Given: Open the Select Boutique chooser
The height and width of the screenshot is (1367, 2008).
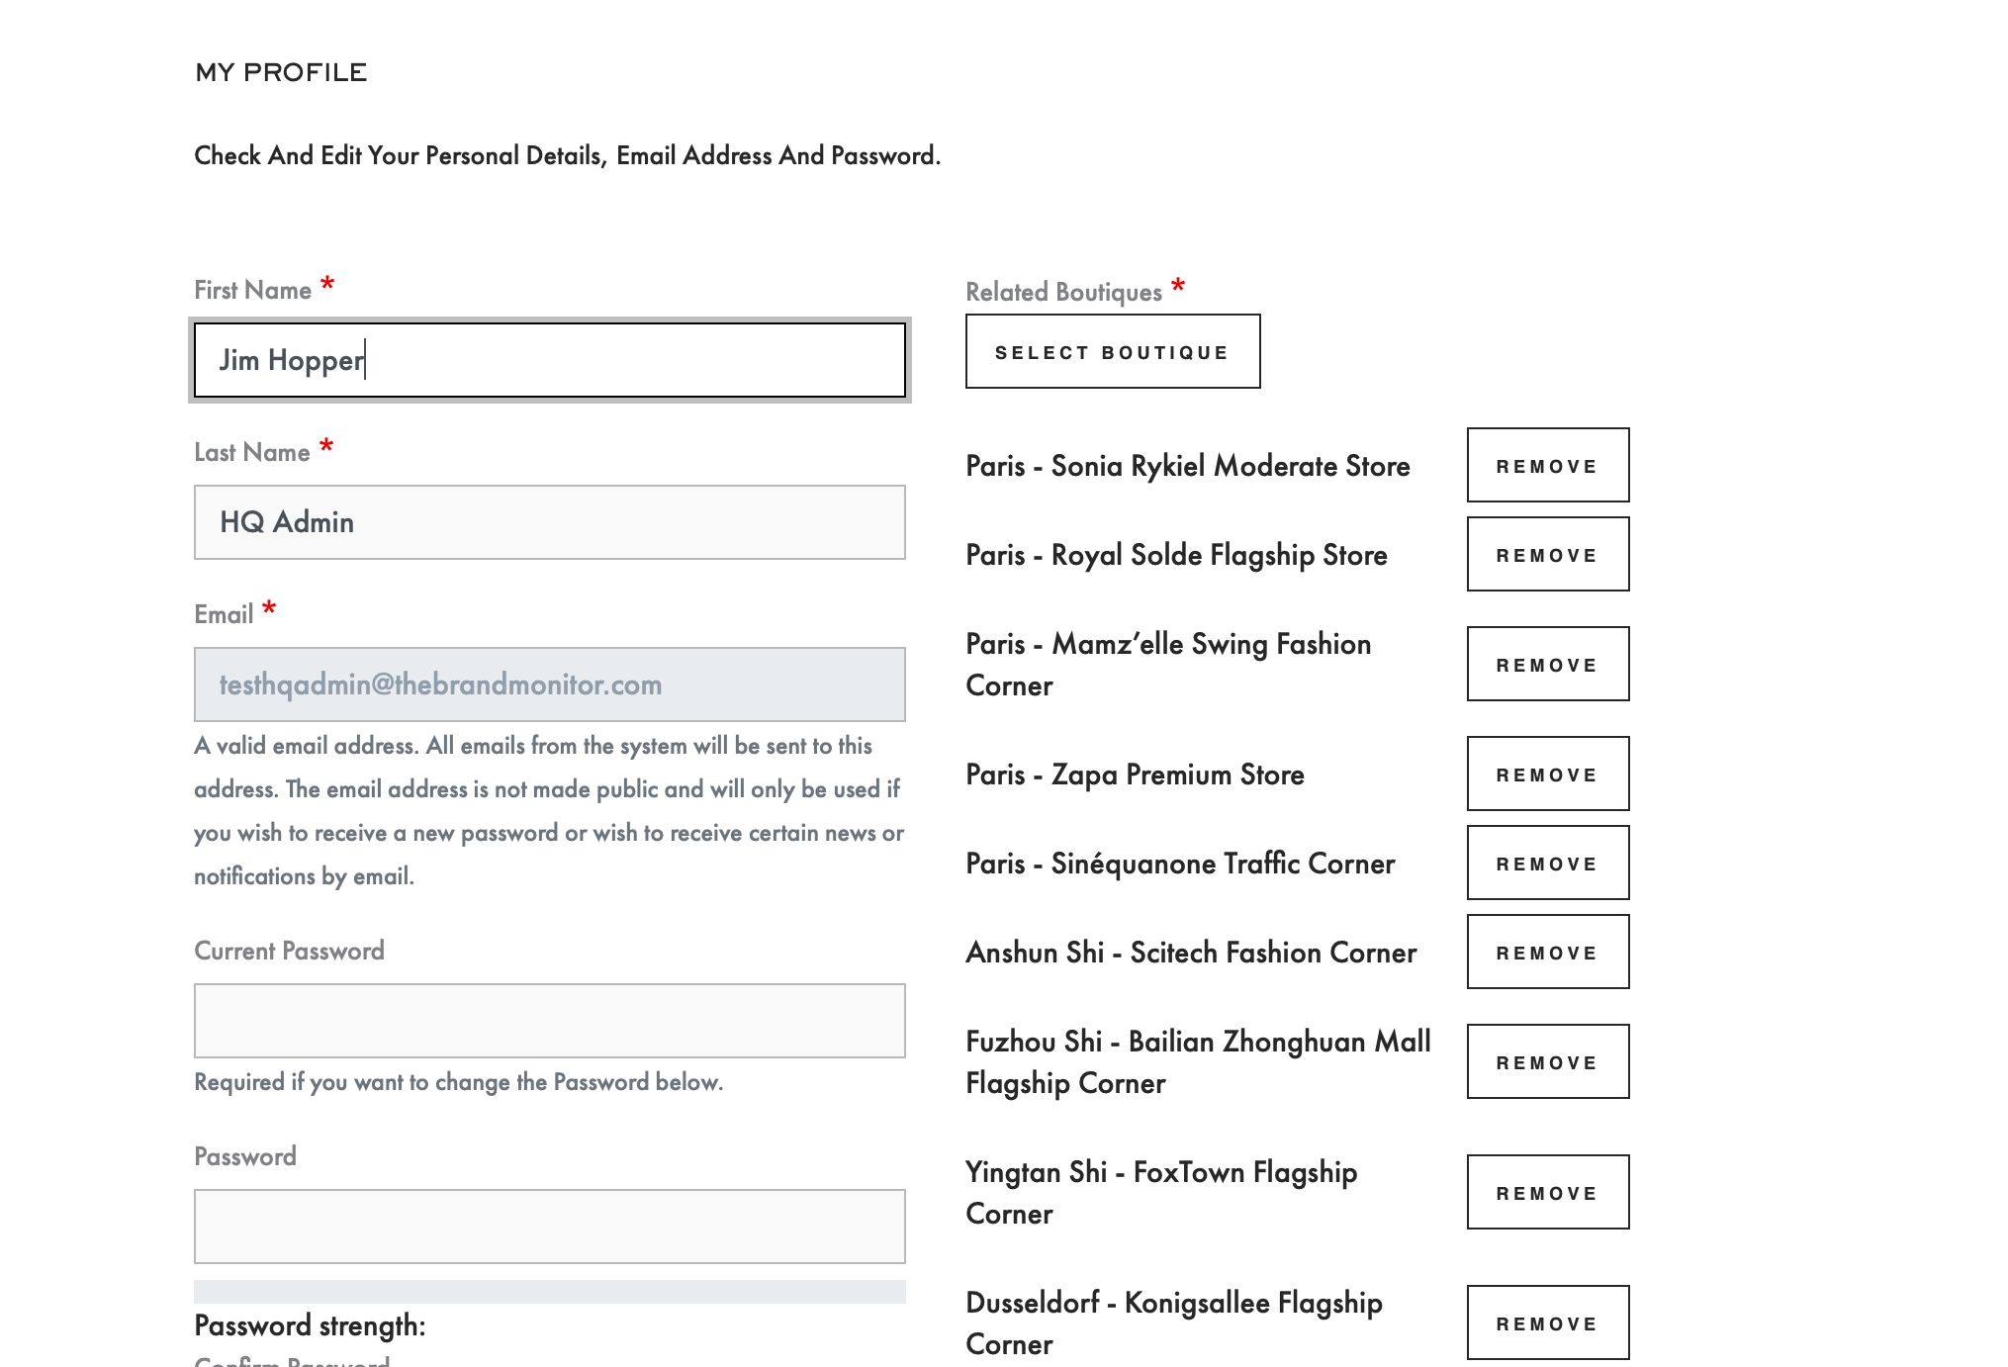Looking at the screenshot, I should tap(1112, 352).
